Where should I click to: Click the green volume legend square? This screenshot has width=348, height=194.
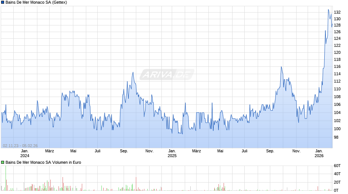pos(3,162)
